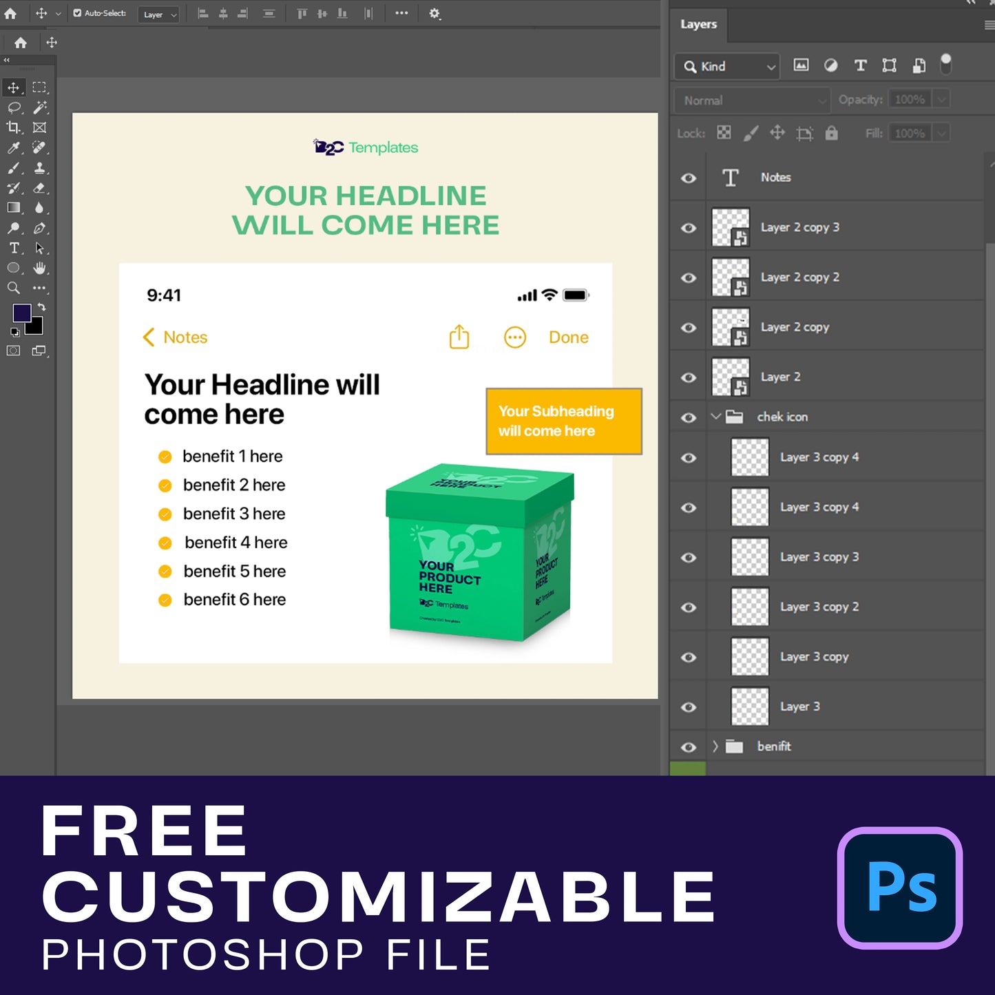This screenshot has width=995, height=995.
Task: Click the Zoom tool magnifier
Action: (14, 288)
